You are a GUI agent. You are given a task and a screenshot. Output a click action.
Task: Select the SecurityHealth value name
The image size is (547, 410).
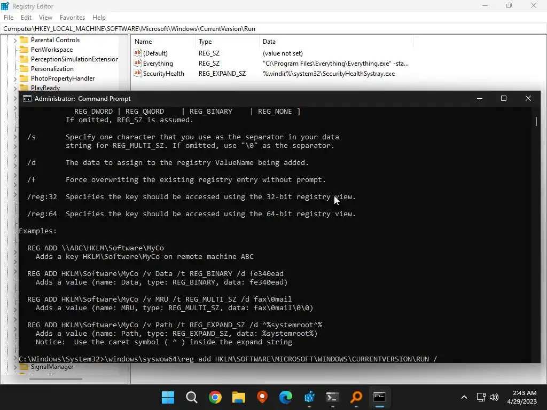(163, 74)
